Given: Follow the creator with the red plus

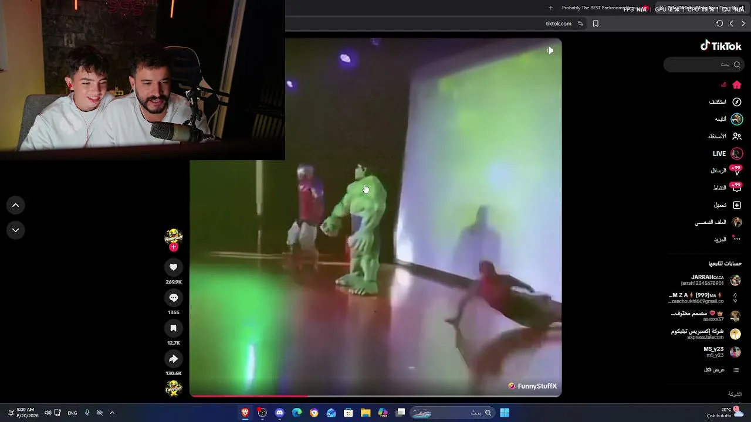Looking at the screenshot, I should coord(173,247).
